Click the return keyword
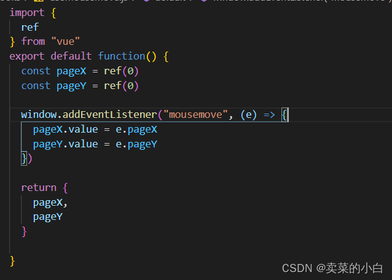 [39, 187]
